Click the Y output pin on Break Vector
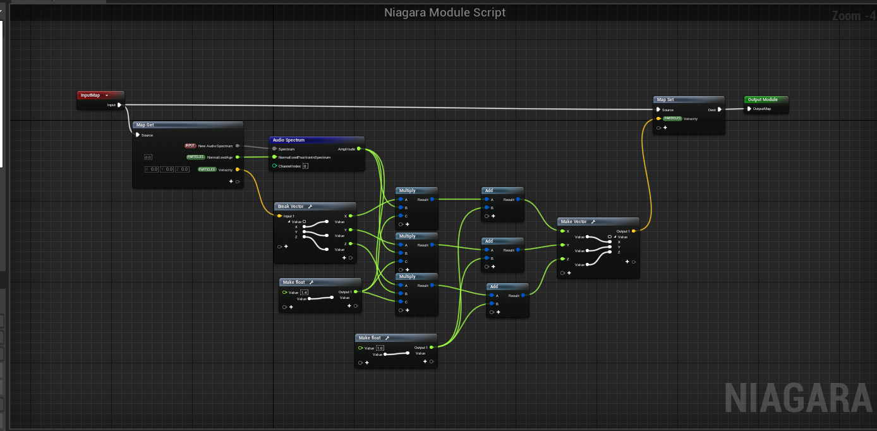 [x=351, y=229]
